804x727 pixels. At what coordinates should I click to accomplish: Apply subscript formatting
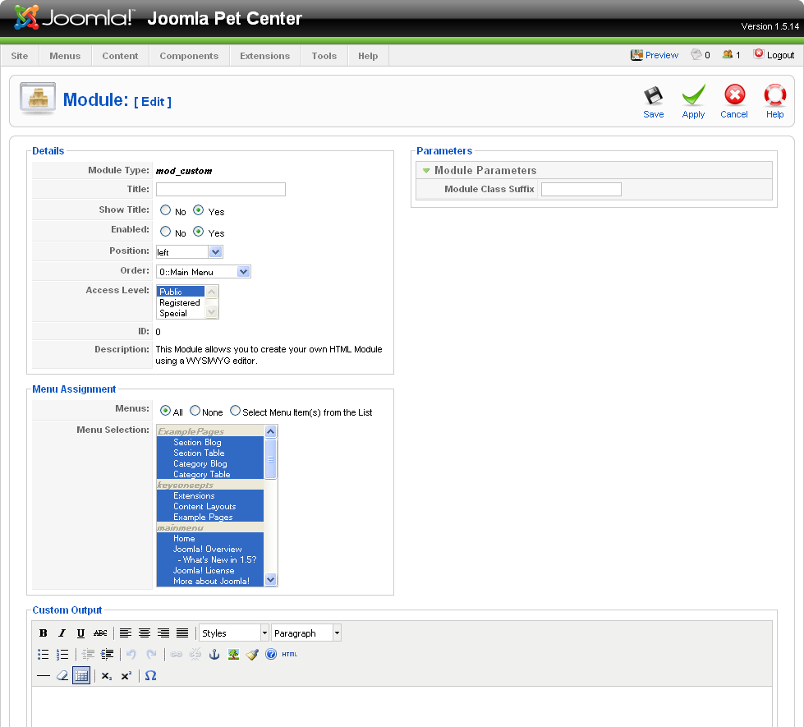(106, 676)
